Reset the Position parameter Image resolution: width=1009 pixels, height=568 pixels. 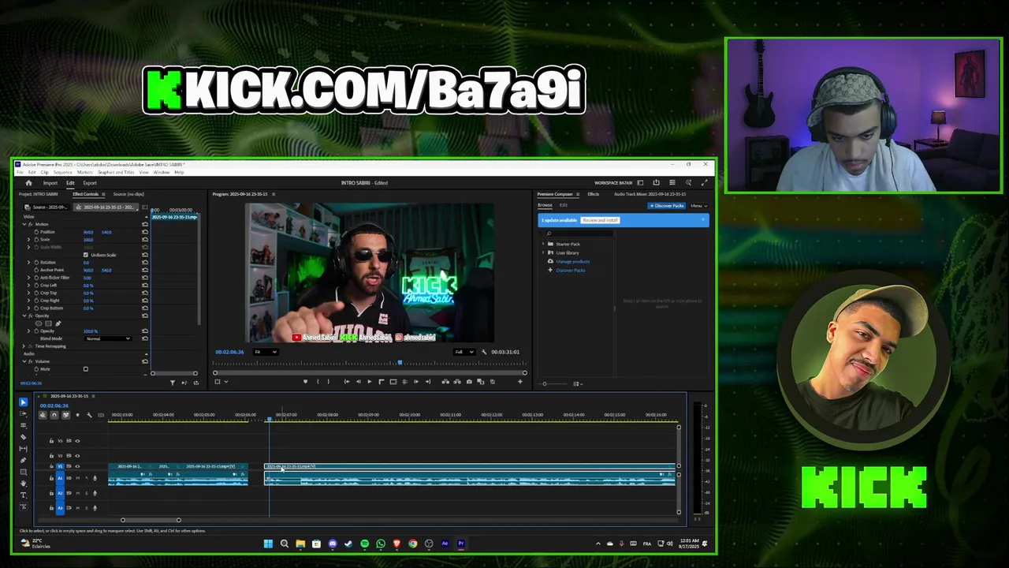(x=145, y=232)
